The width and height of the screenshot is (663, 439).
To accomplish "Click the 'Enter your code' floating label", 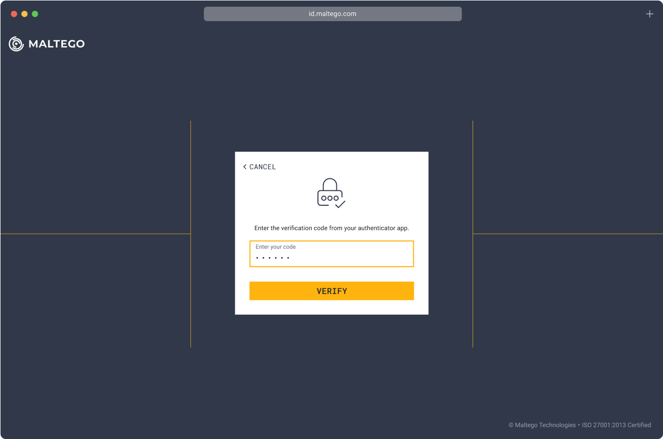I will (x=276, y=247).
